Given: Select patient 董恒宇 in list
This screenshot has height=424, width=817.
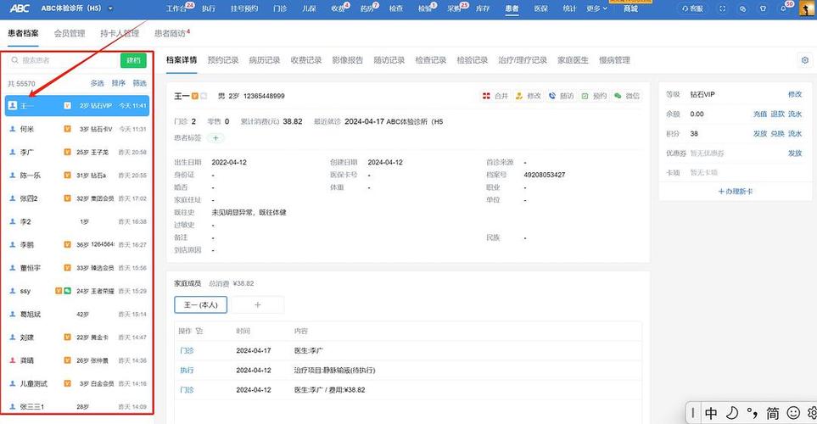Looking at the screenshot, I should (x=78, y=268).
